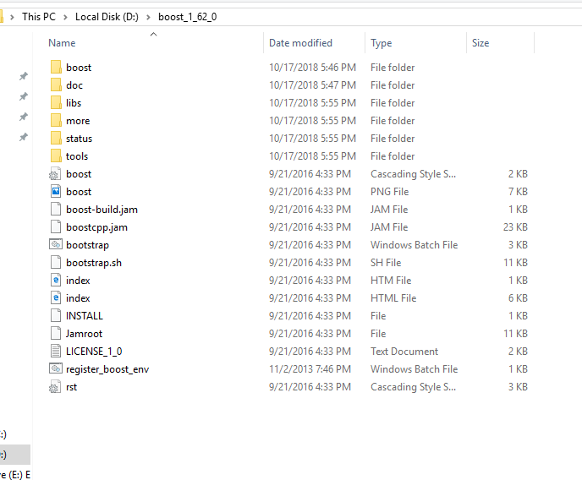
Task: Click the SH File type cell
Action: click(386, 263)
